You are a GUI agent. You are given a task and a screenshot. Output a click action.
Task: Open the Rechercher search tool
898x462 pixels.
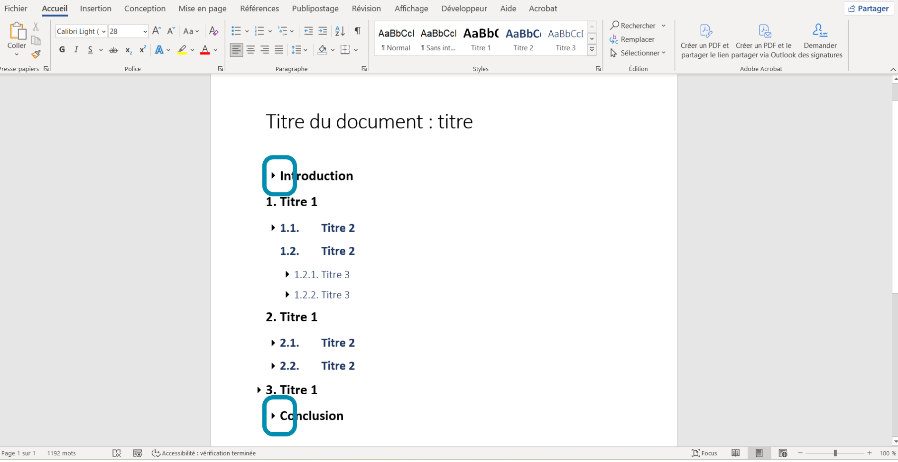click(x=633, y=26)
